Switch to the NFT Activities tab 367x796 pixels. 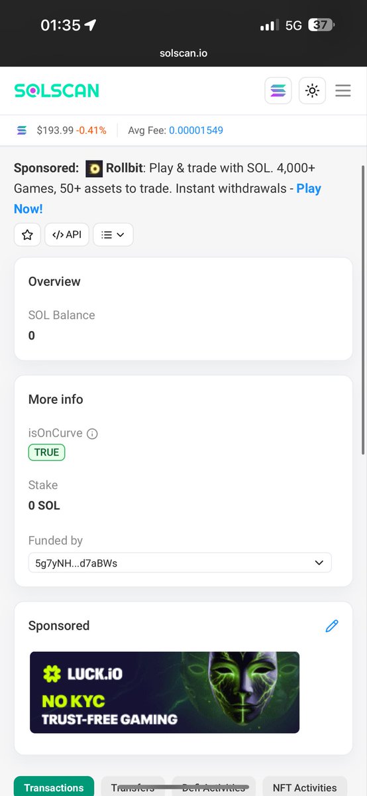305,787
